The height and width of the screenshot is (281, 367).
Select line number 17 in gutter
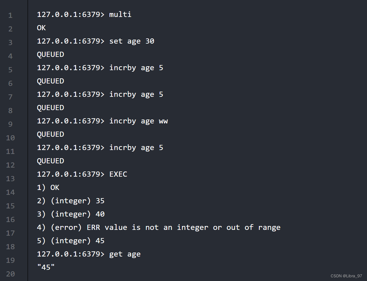(11, 233)
